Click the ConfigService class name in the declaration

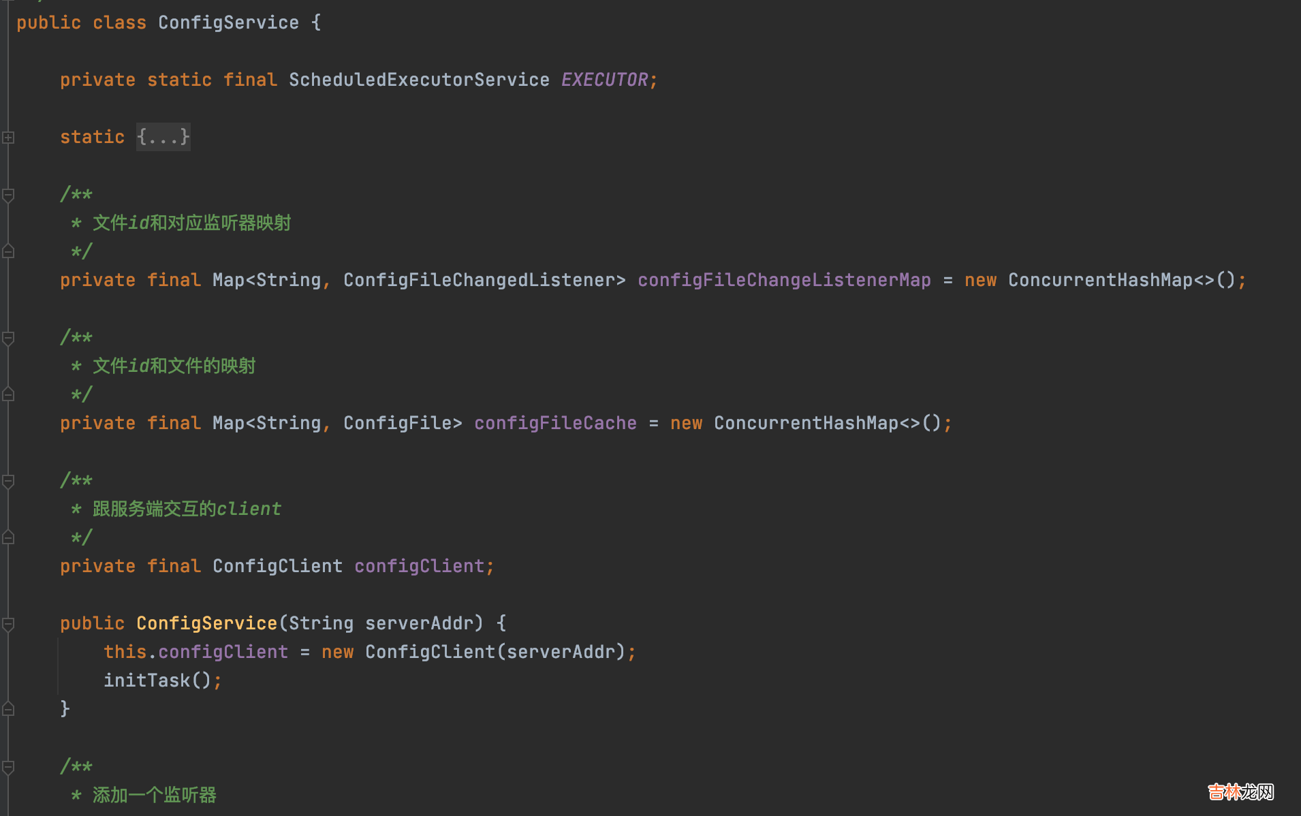tap(228, 22)
